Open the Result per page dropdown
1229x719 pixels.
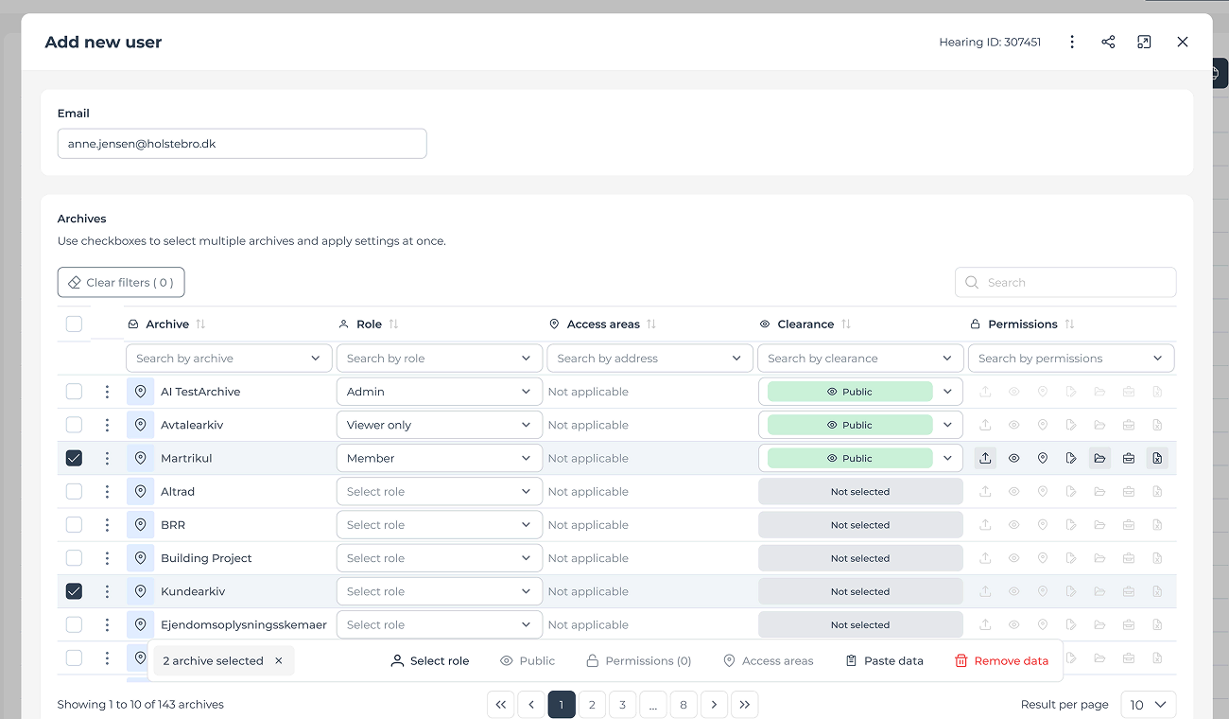[1149, 705]
